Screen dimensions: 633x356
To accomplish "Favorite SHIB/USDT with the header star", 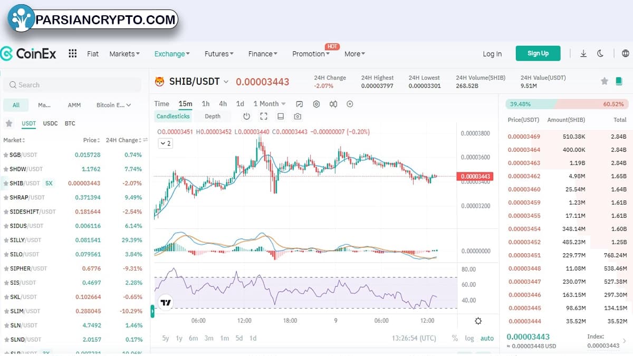I will pyautogui.click(x=605, y=81).
